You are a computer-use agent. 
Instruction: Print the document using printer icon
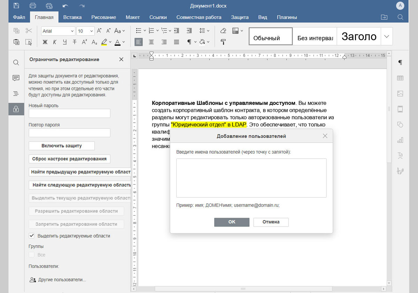tap(33, 6)
